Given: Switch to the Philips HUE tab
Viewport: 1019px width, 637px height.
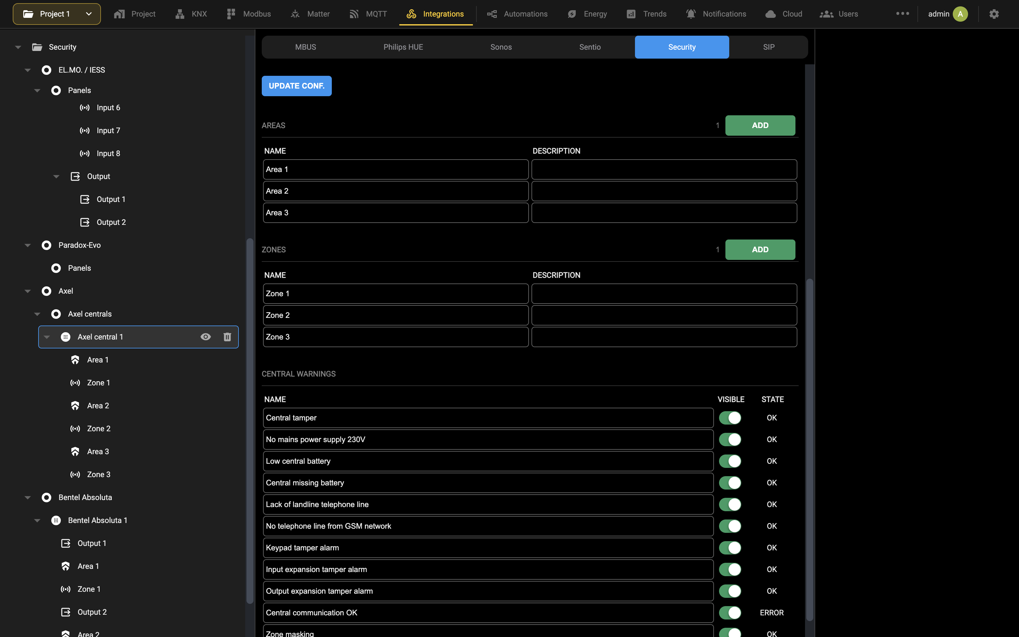Looking at the screenshot, I should click(x=403, y=47).
